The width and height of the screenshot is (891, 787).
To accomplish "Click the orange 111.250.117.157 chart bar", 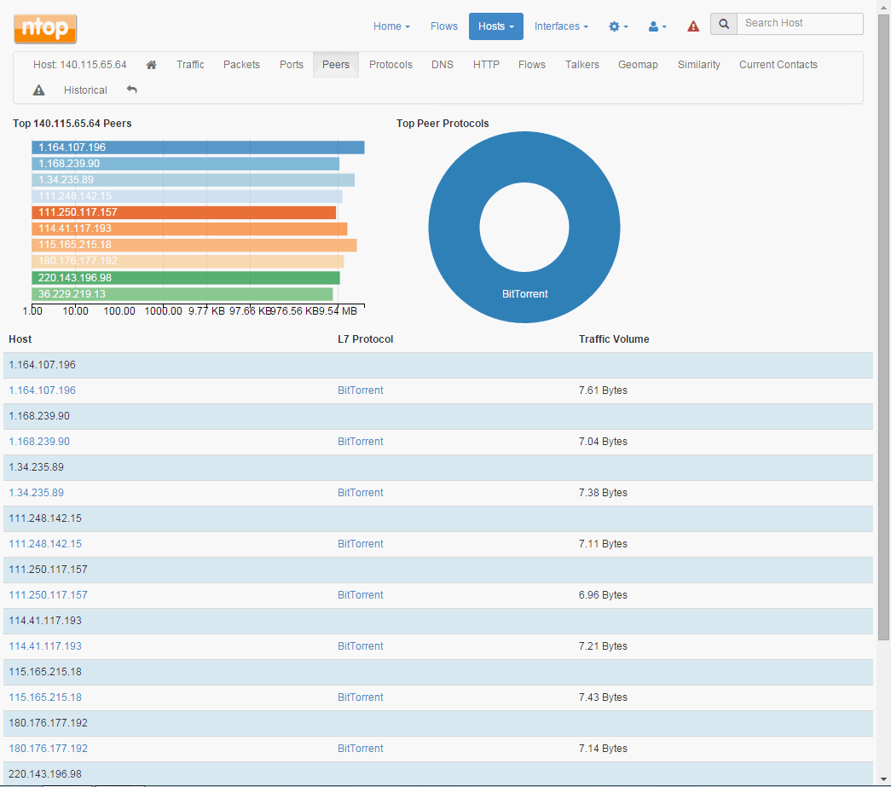I will [184, 212].
